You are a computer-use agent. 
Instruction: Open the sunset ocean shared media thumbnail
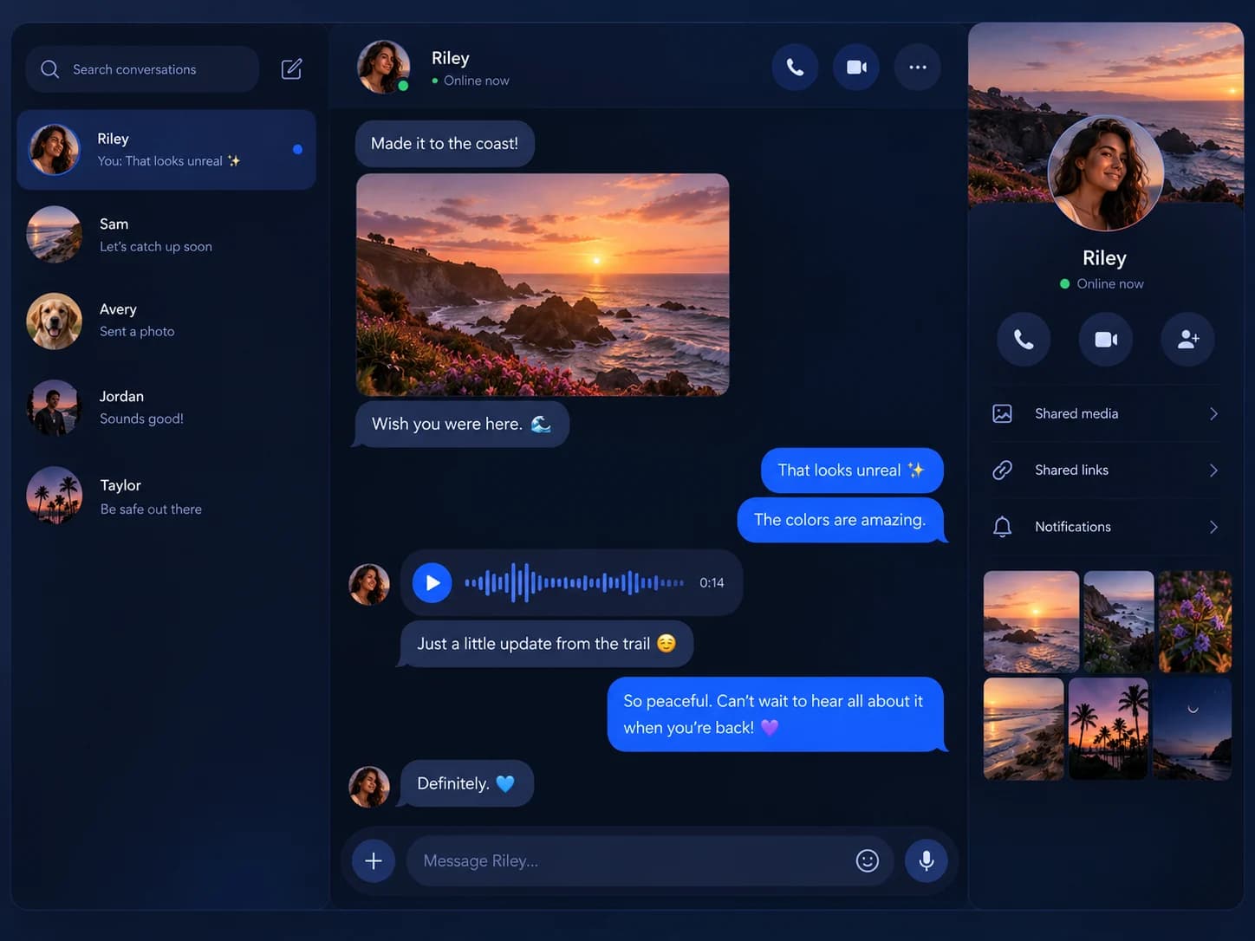pos(1031,621)
